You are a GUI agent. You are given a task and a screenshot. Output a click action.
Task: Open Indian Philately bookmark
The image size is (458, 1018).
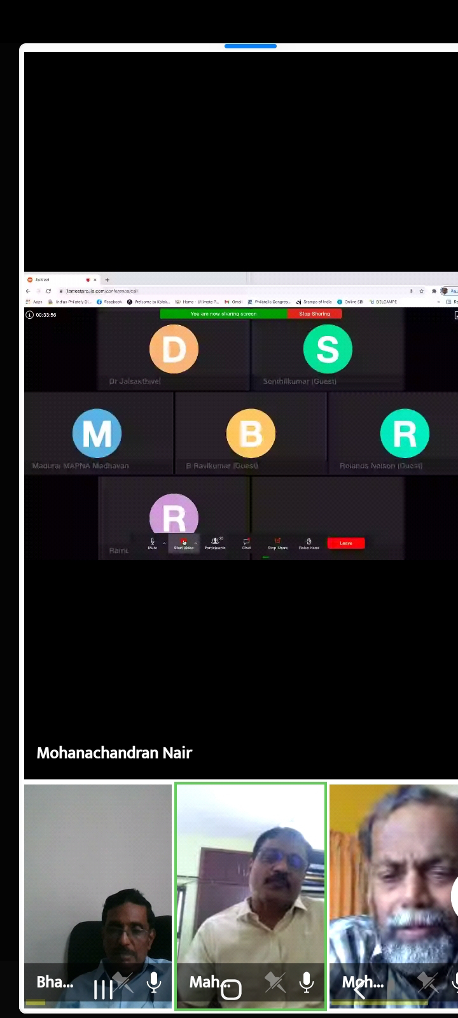pyautogui.click(x=69, y=302)
